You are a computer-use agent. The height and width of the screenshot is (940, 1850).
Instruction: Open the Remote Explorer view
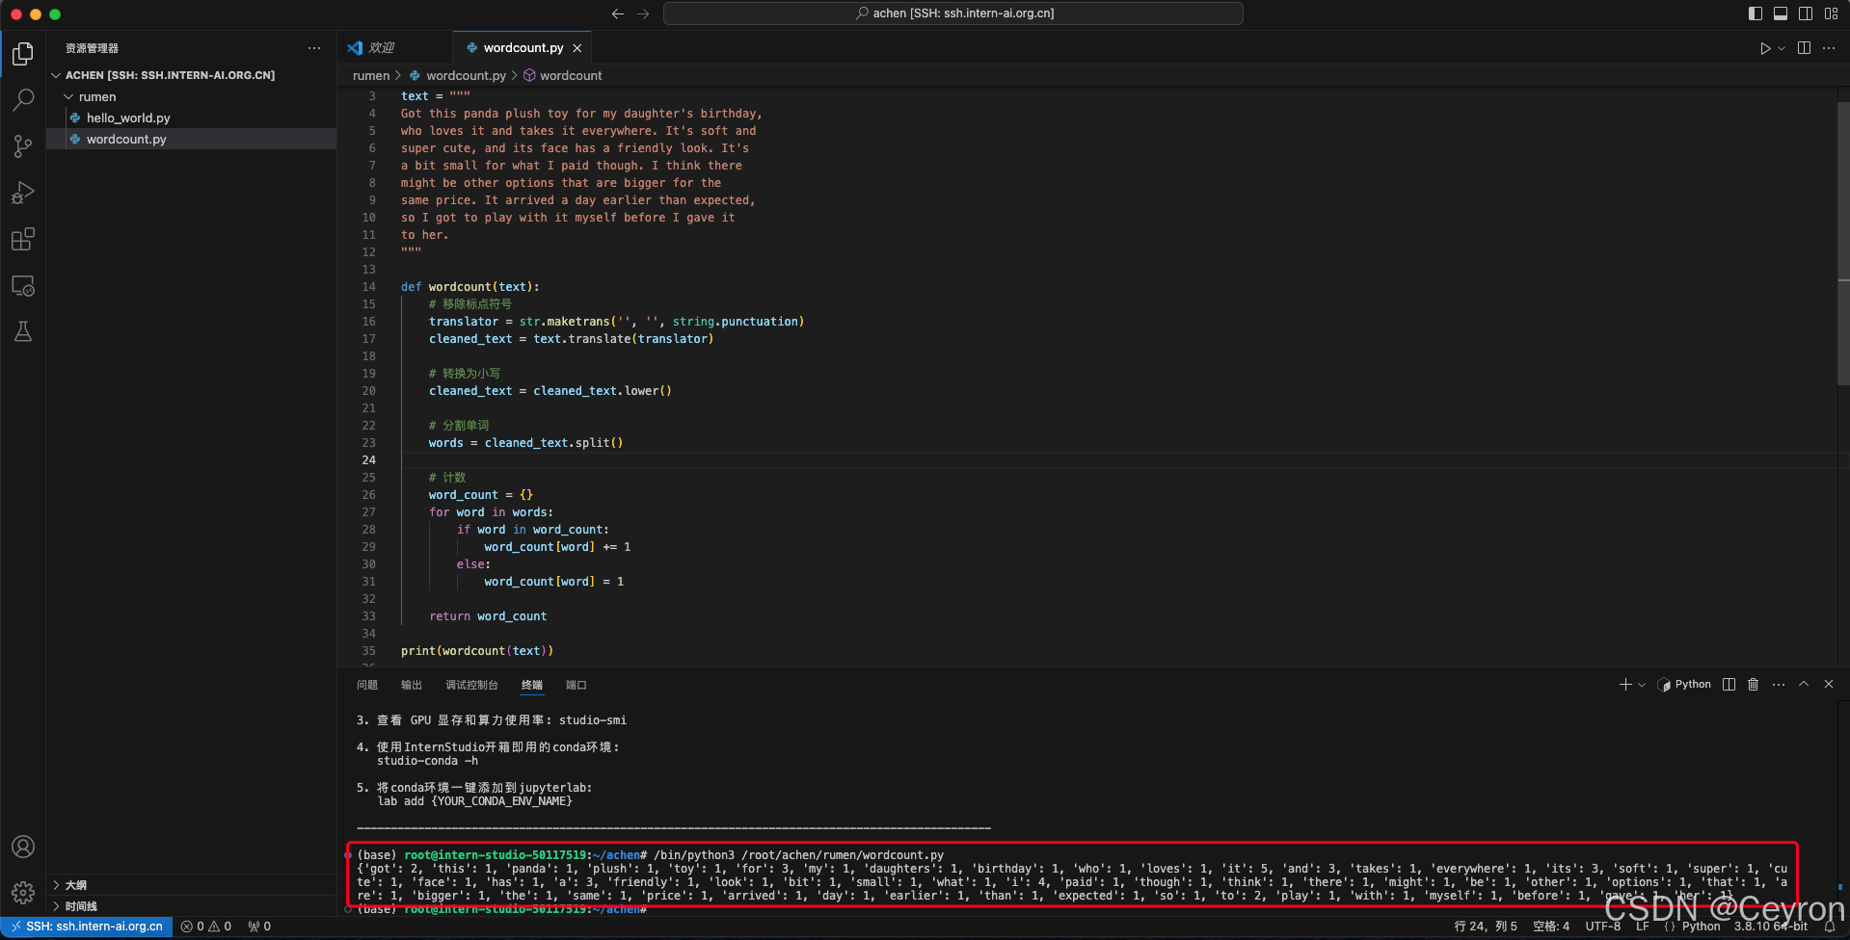click(22, 286)
